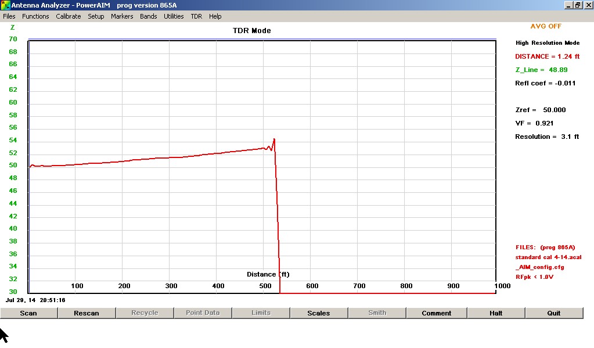Open the Functions menu
The height and width of the screenshot is (348, 594).
point(35,16)
